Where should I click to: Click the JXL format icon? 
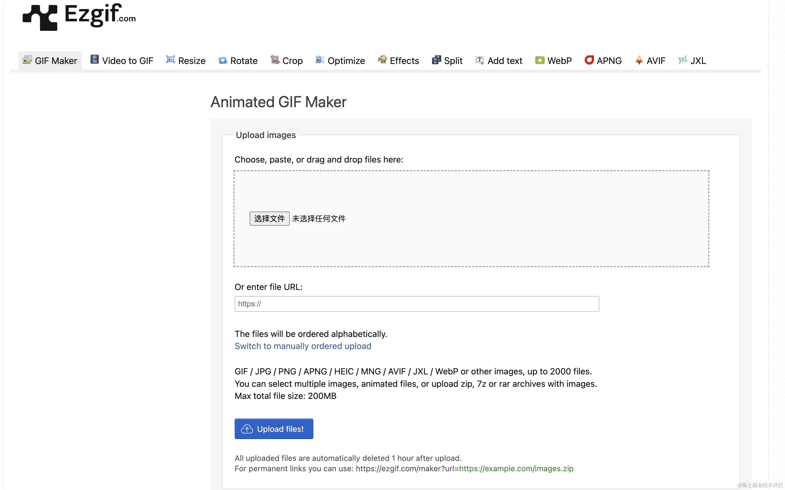point(682,60)
